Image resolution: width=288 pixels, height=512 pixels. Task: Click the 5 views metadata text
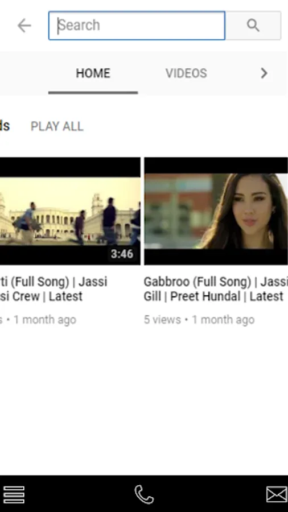(x=162, y=320)
